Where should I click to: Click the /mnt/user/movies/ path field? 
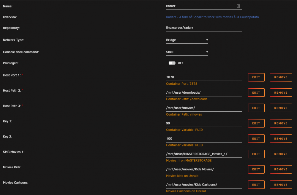(x=204, y=108)
